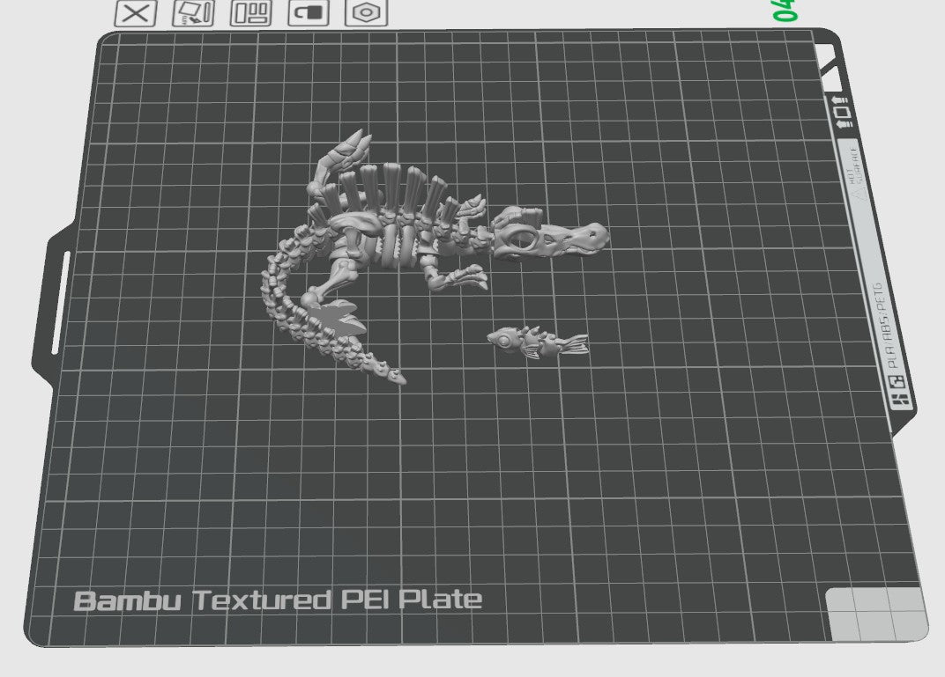945x677 pixels.
Task: Click the square symbol between plate edge arrows
Action: 843,112
